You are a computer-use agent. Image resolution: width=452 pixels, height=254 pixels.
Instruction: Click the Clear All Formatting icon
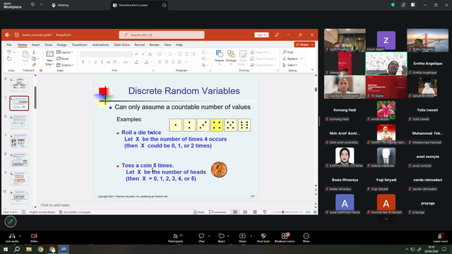tap(150, 54)
